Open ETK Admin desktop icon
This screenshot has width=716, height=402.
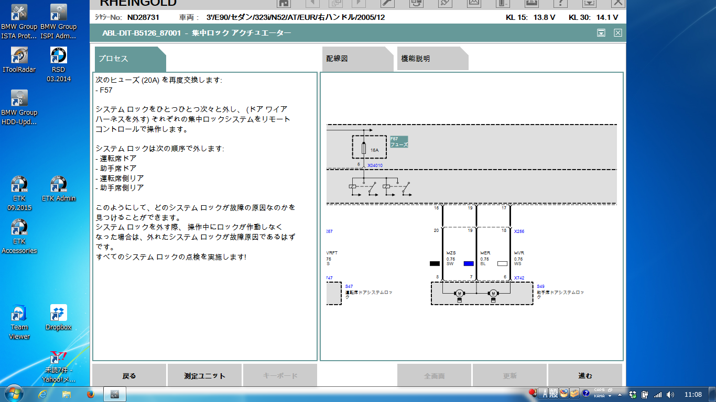(58, 189)
